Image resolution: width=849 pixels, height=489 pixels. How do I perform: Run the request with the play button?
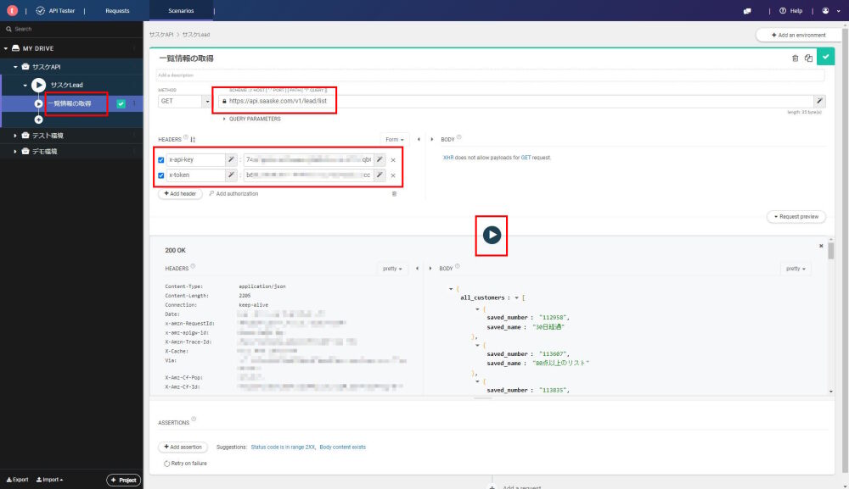pos(492,236)
